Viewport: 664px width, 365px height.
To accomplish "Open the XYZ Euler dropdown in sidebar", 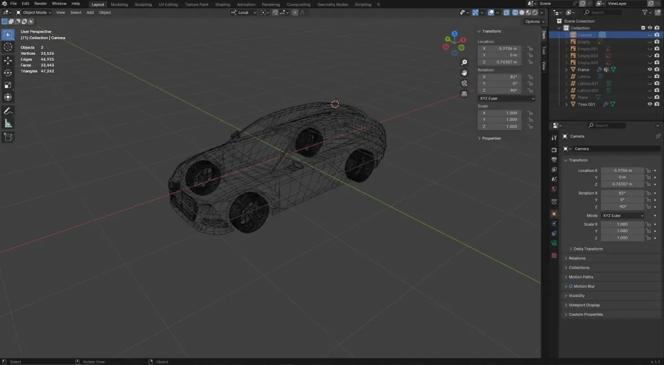I will tap(507, 98).
